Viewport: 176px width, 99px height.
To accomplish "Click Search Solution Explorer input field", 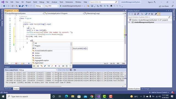I will 150,17.
